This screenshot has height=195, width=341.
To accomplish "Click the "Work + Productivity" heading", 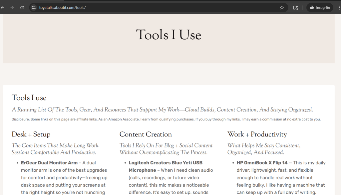I will click(257, 134).
